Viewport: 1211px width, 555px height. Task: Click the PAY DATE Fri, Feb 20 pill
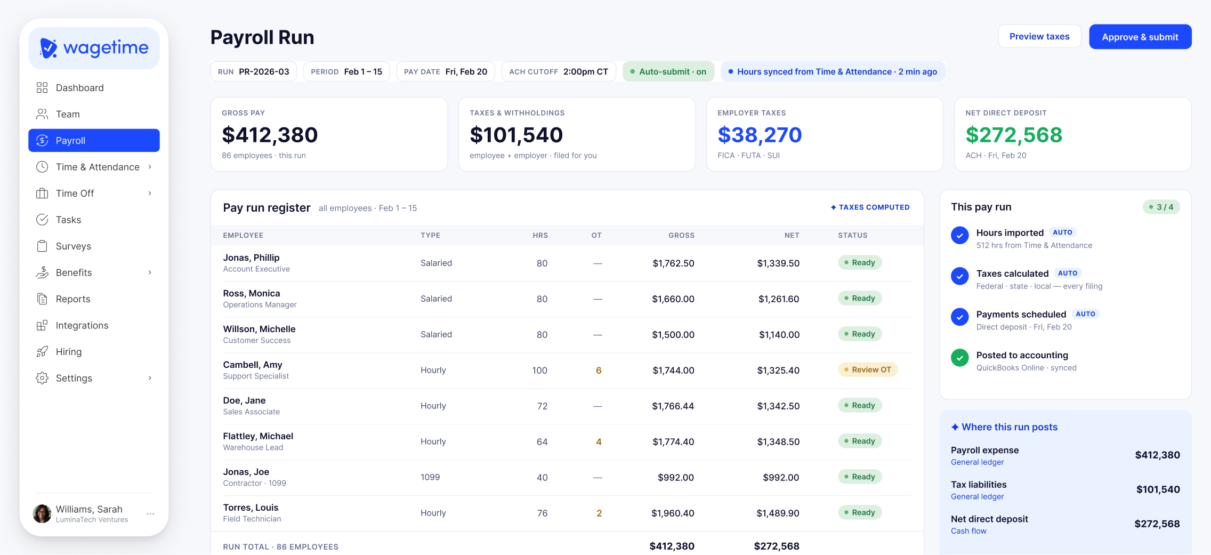[446, 71]
